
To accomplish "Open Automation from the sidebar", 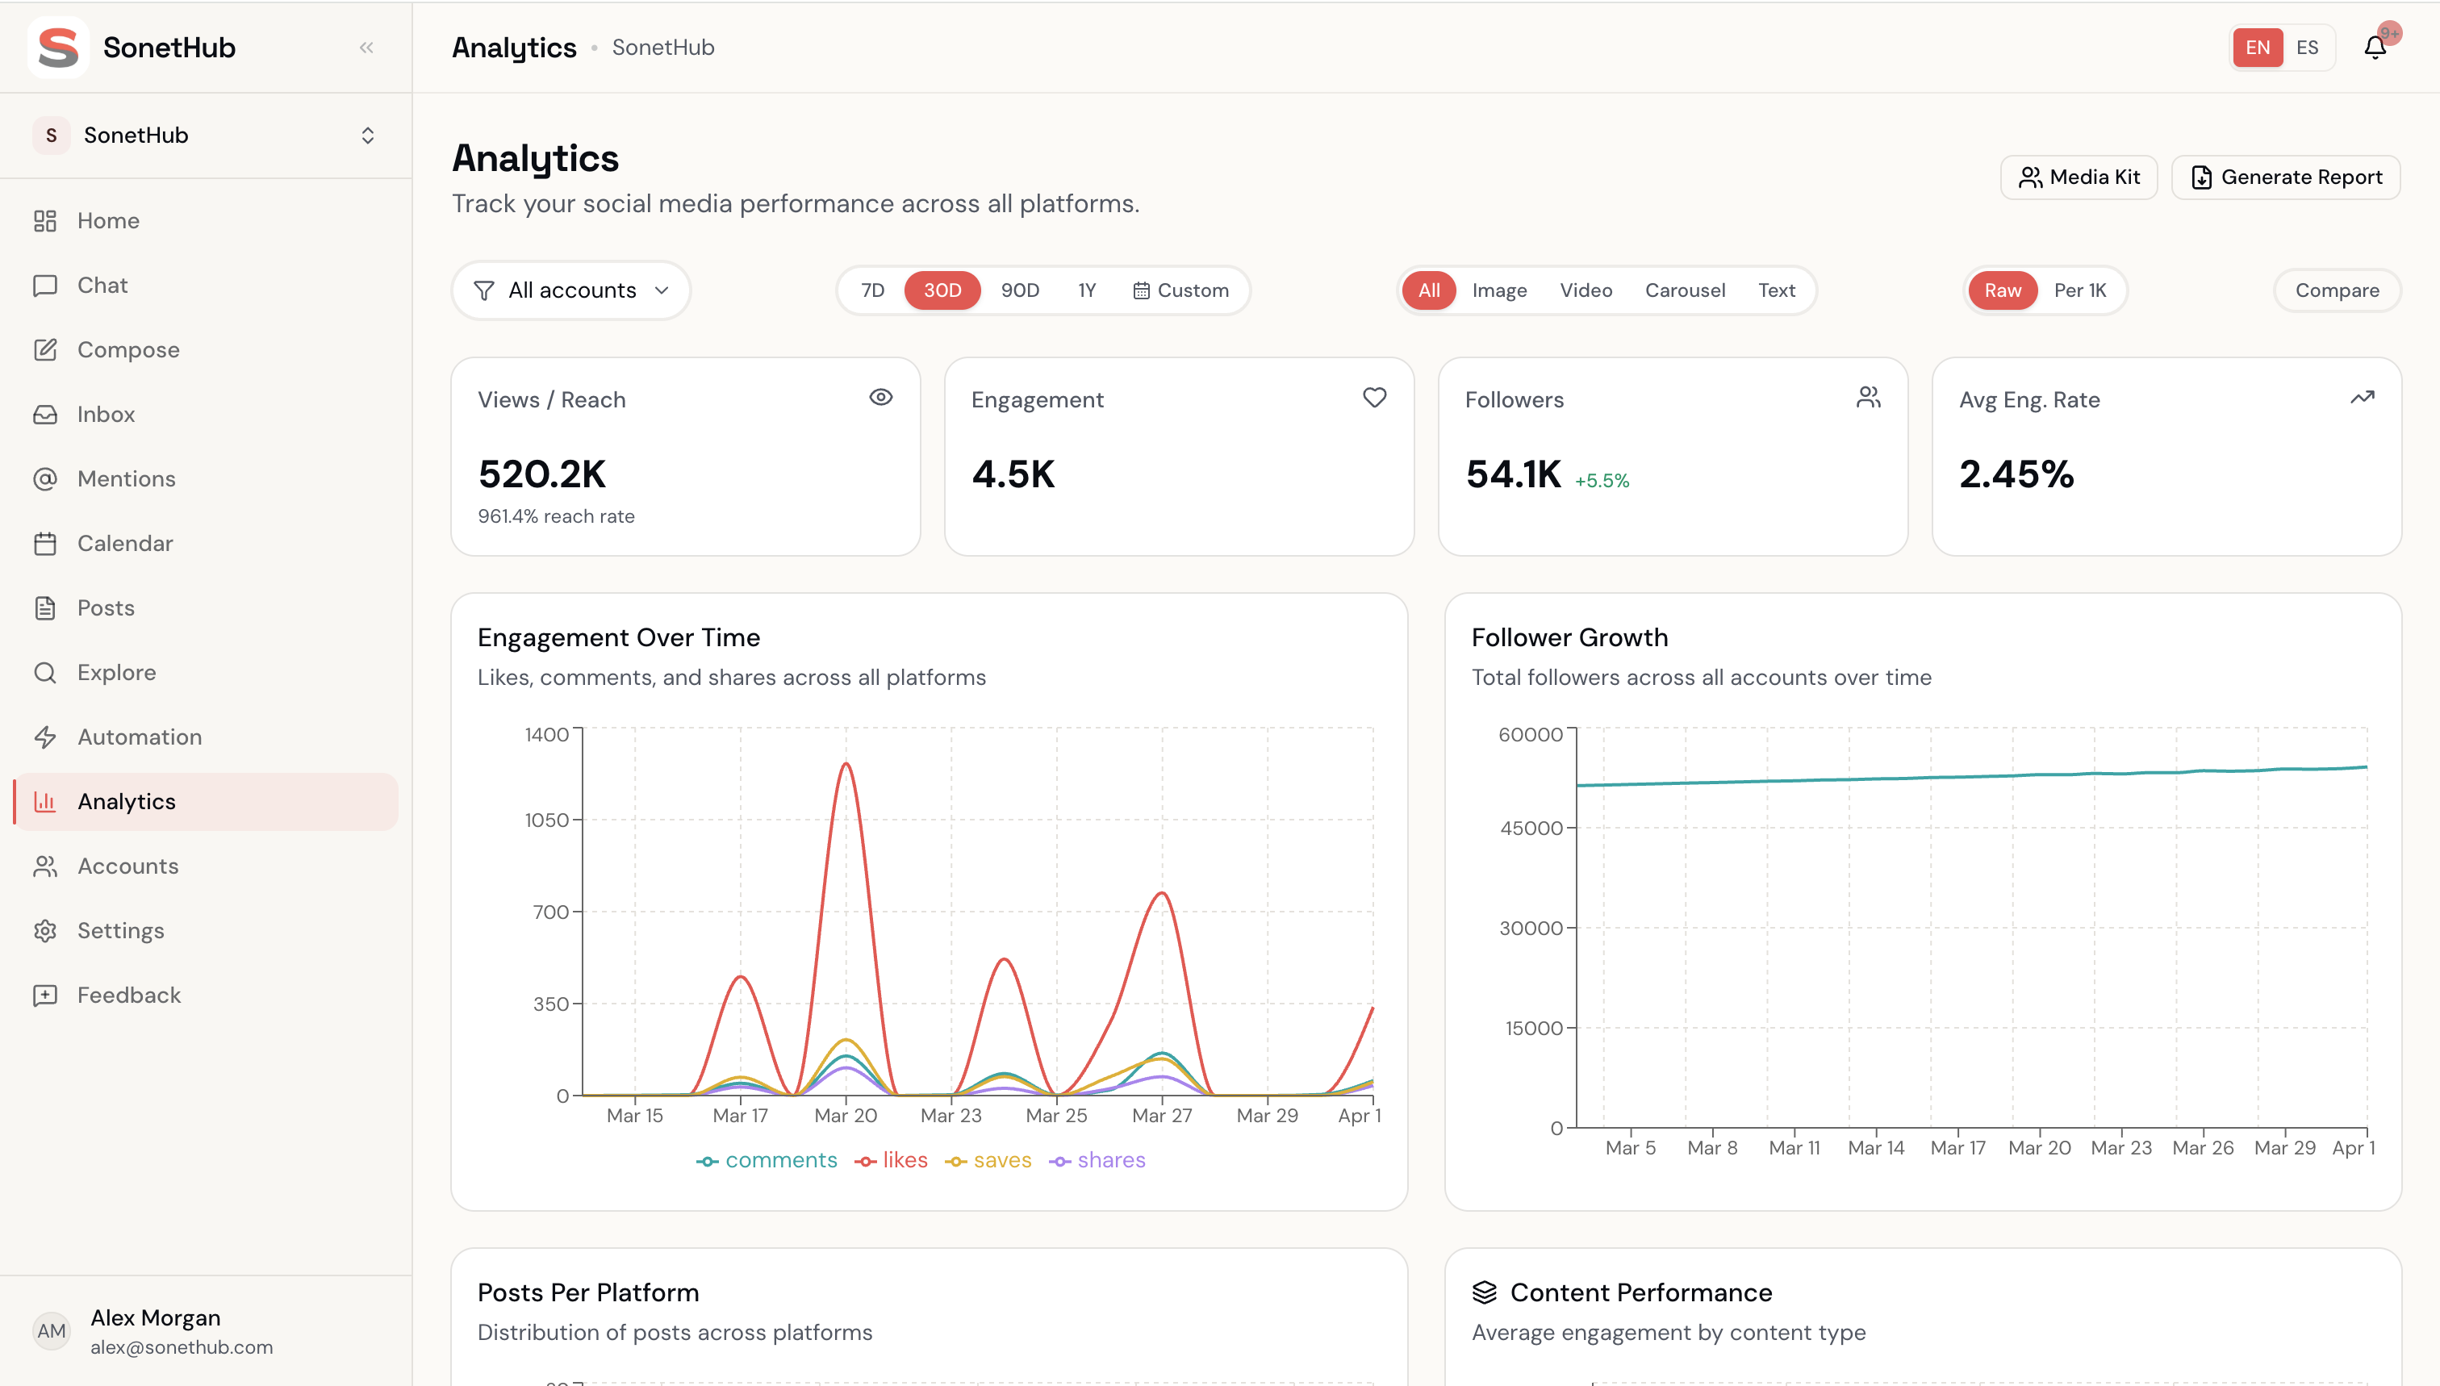I will [139, 737].
